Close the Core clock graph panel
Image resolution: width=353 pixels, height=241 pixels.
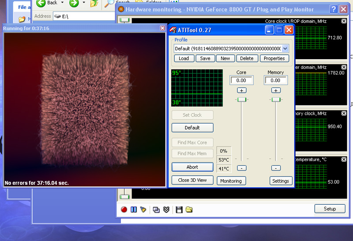click(x=344, y=21)
